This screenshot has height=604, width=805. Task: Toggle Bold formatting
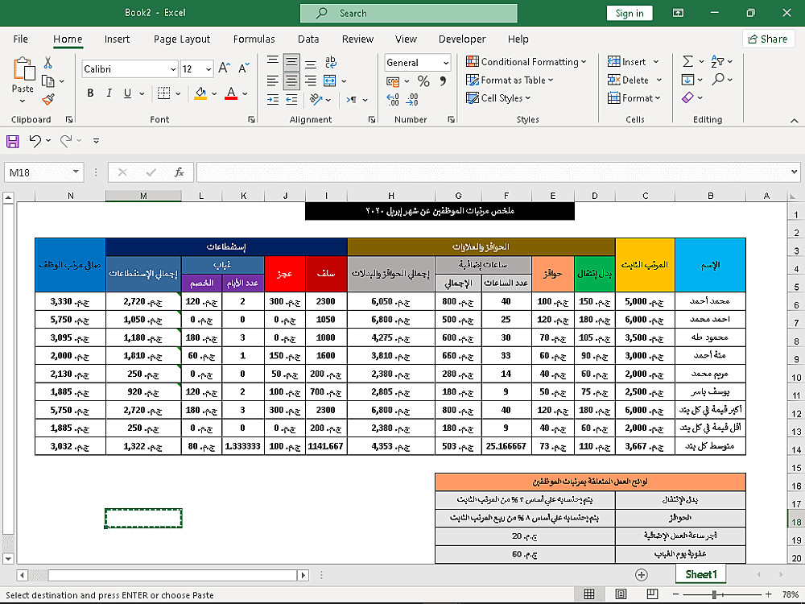click(90, 93)
